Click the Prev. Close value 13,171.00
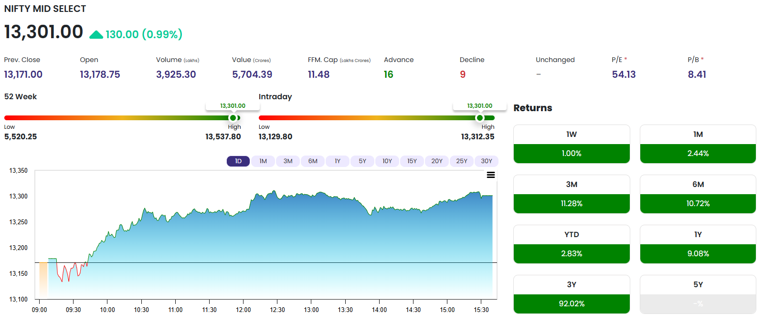The image size is (763, 323). [23, 74]
